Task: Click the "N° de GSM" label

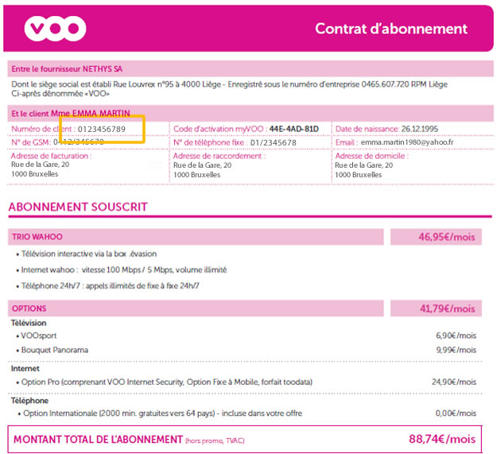Action: tap(31, 142)
